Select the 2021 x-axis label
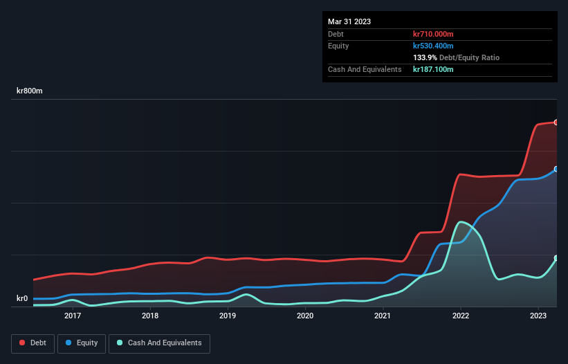568x364 pixels. tap(383, 316)
